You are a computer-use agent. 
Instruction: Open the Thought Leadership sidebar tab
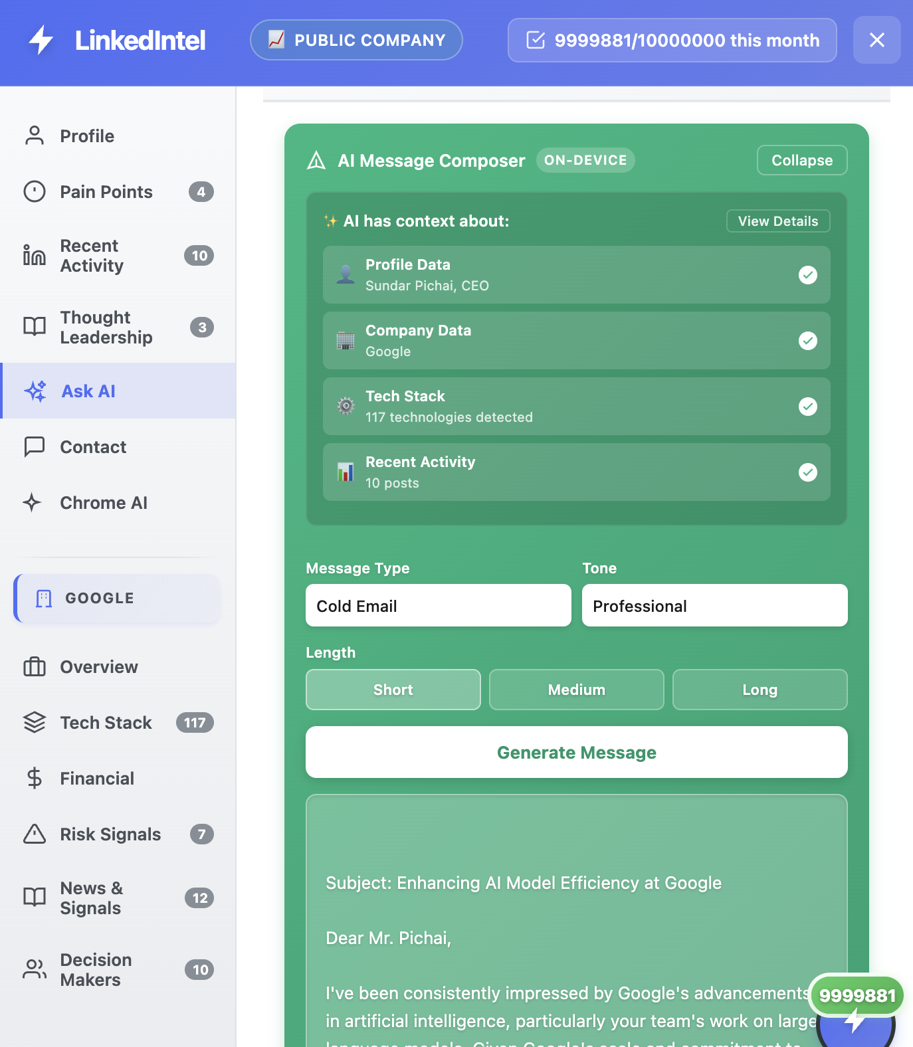(118, 327)
